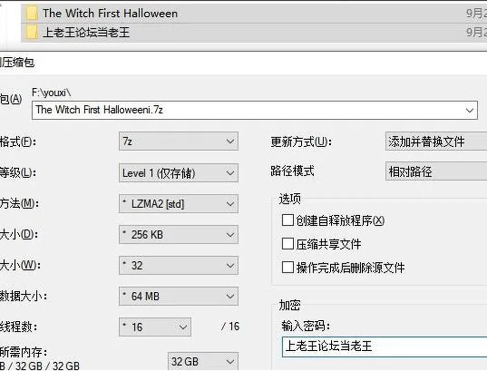
Task: Select The Witch First Halloween folder name
Action: [110, 13]
